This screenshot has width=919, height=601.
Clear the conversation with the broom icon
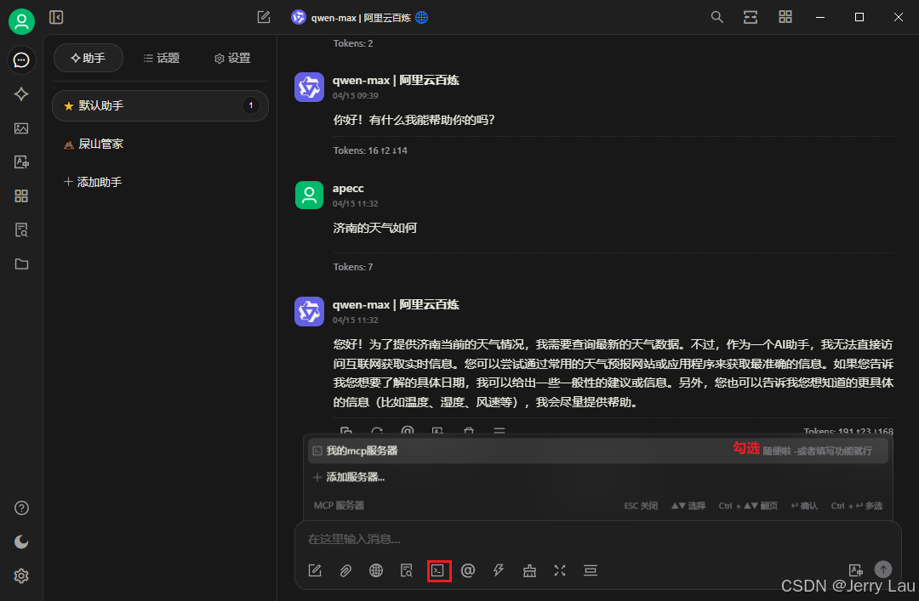(529, 570)
